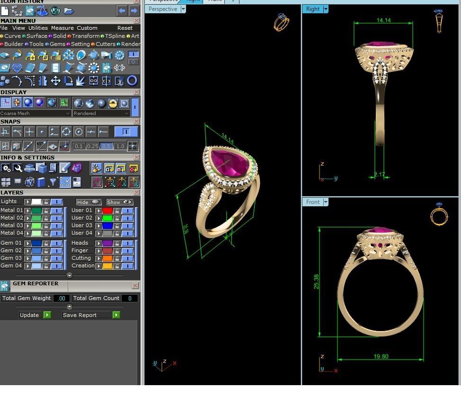Click the Total Gem Weight value field
Screen dimensions: 461x414
pos(62,298)
